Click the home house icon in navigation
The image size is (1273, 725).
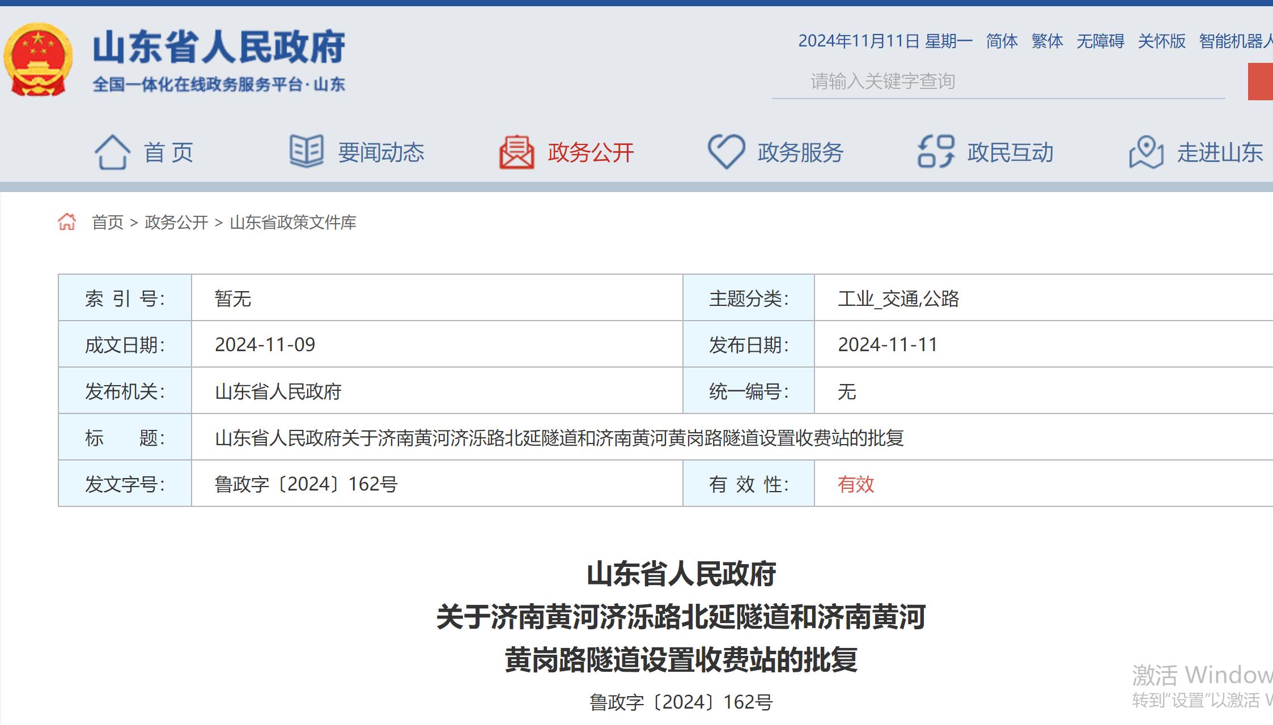pos(112,152)
